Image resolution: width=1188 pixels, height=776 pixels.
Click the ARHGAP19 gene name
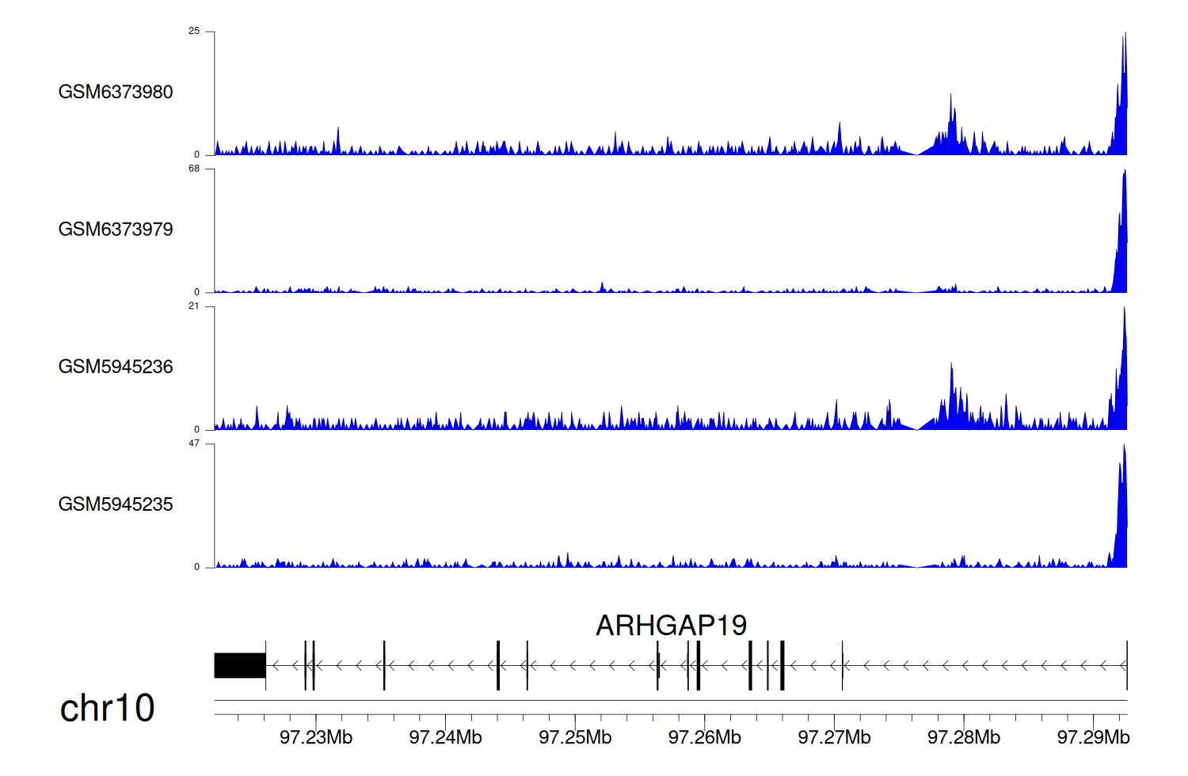671,626
